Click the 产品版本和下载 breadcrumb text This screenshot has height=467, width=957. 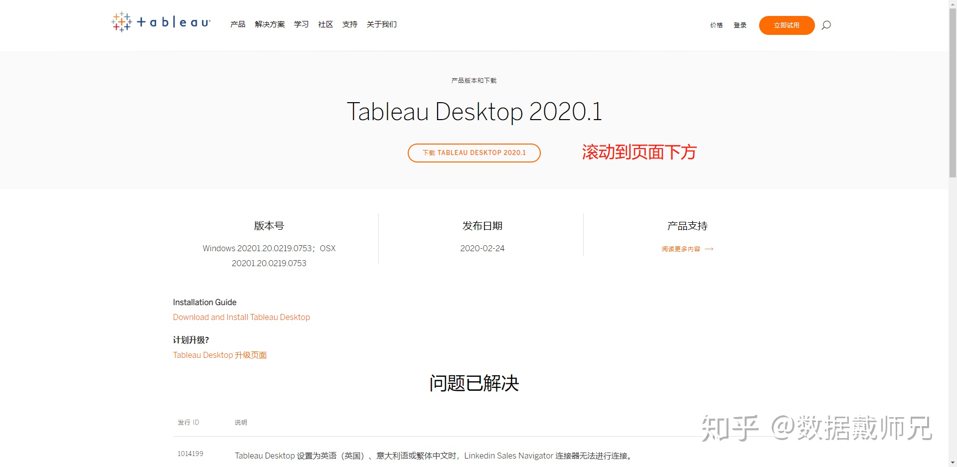(474, 80)
